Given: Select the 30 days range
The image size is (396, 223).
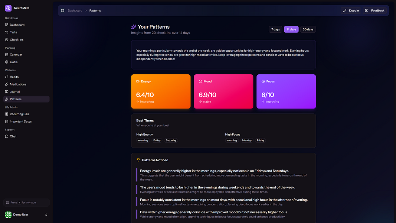Looking at the screenshot, I should (x=308, y=29).
